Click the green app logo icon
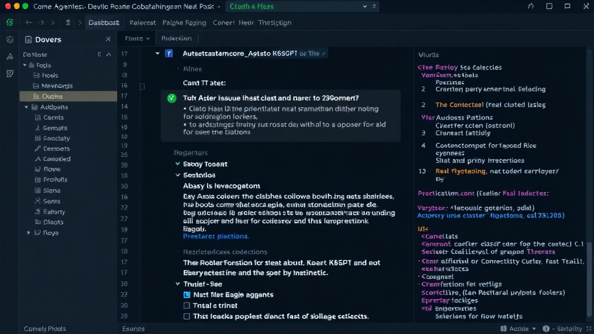Screen dimensions: 594x334 10,23
